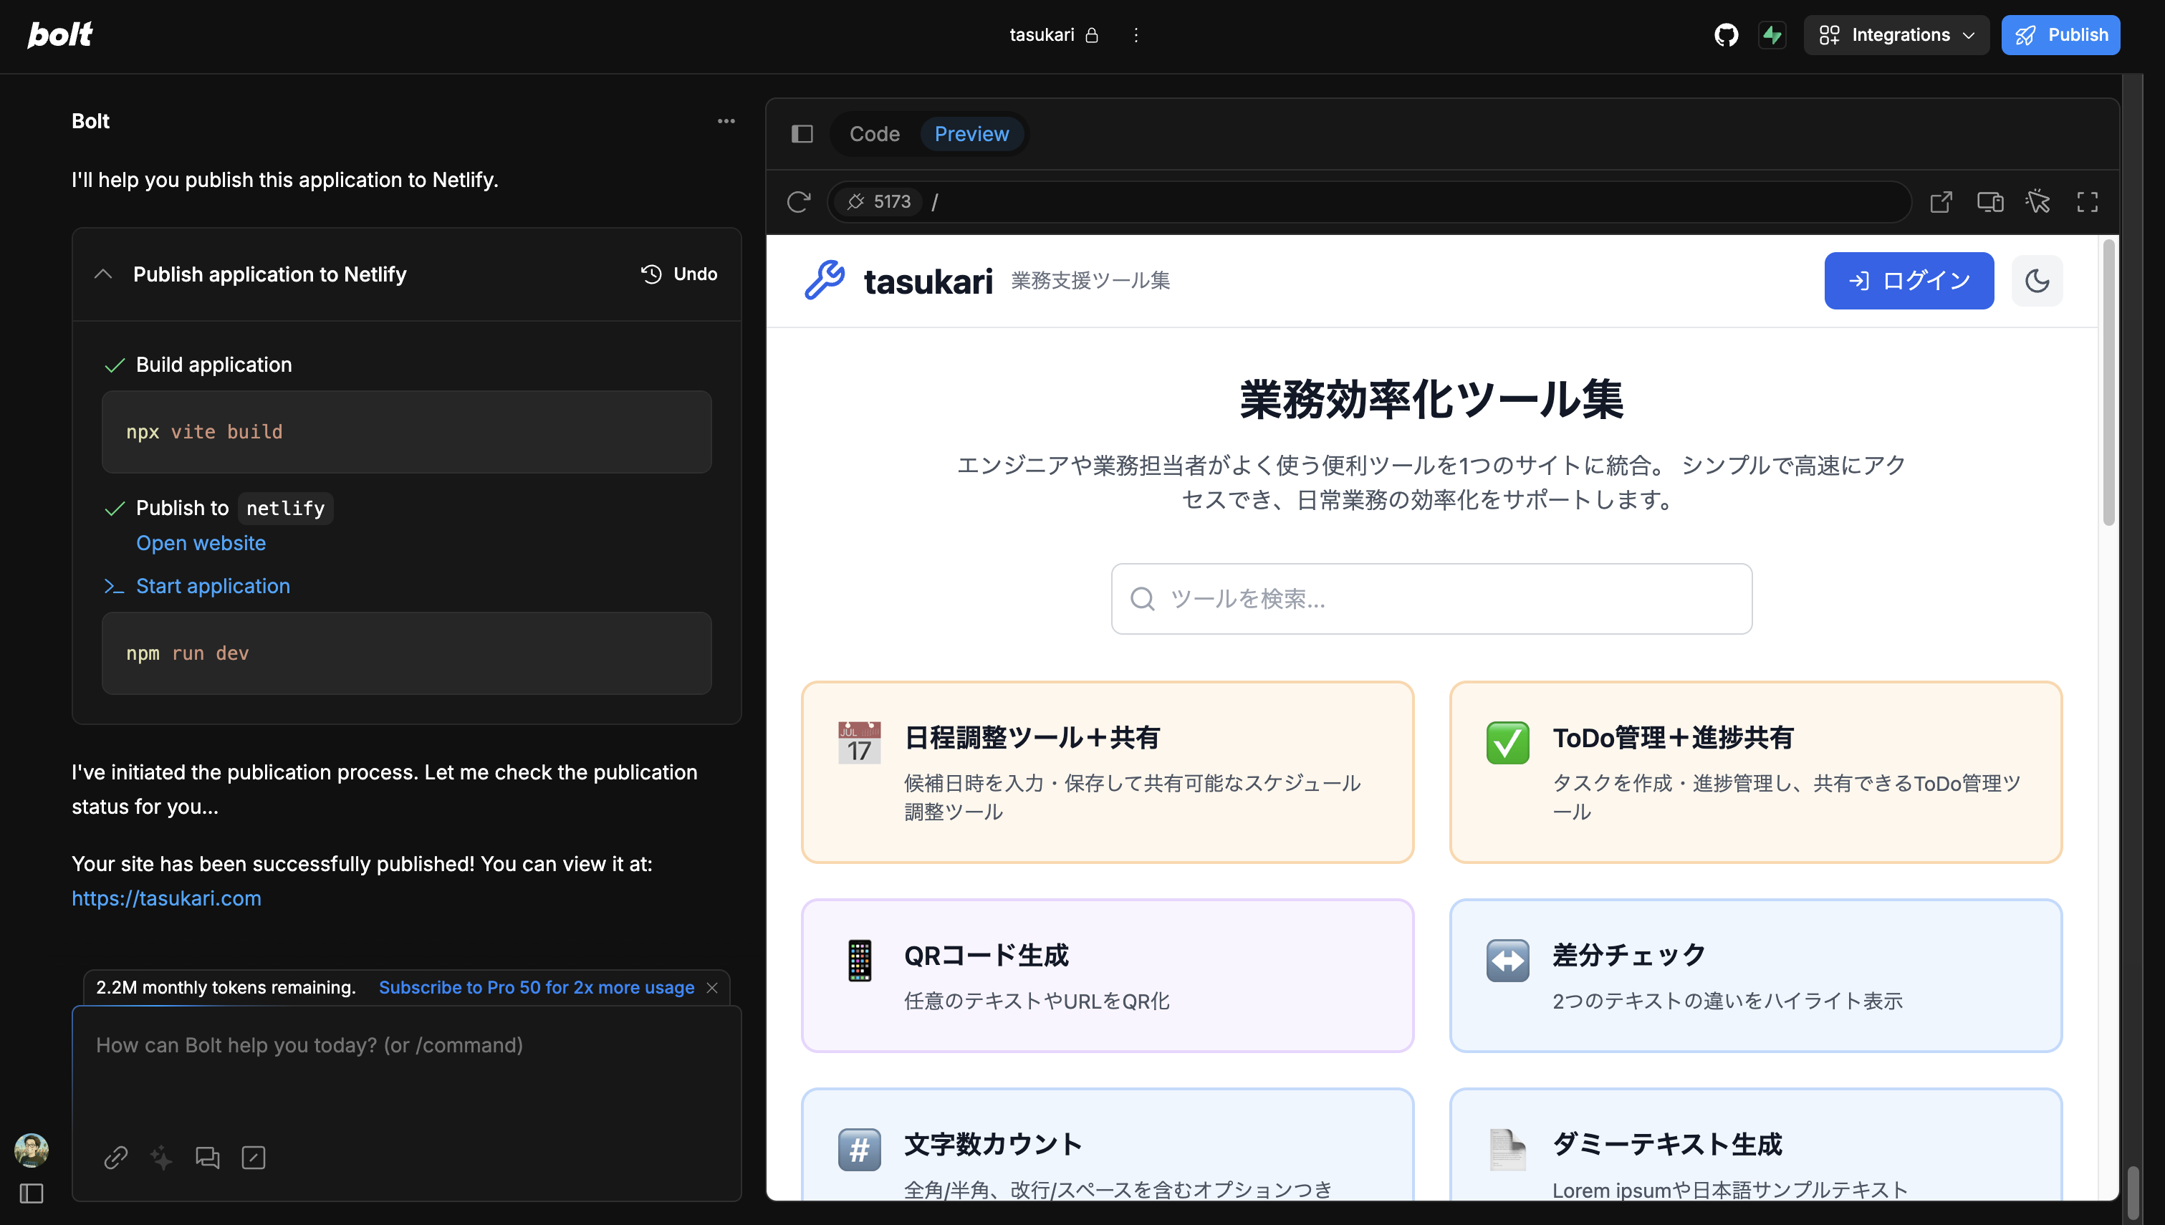Activate the element inspector cursor icon
Viewport: 2165px width, 1225px height.
2038,202
